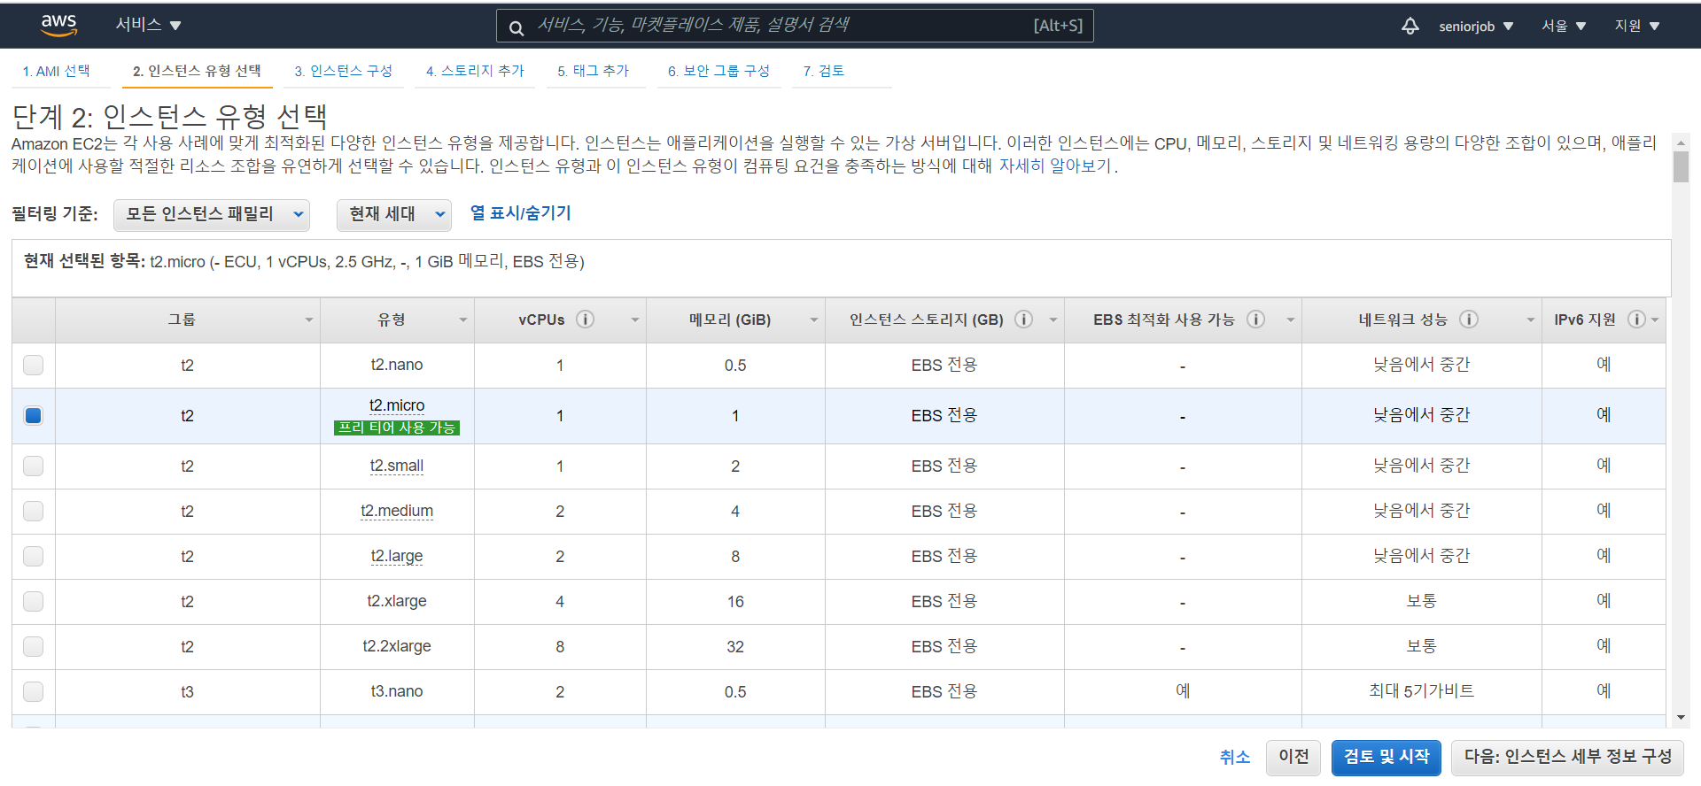Click the t2.nano type cell
Viewport: 1701px width, 786px height.
coord(397,365)
